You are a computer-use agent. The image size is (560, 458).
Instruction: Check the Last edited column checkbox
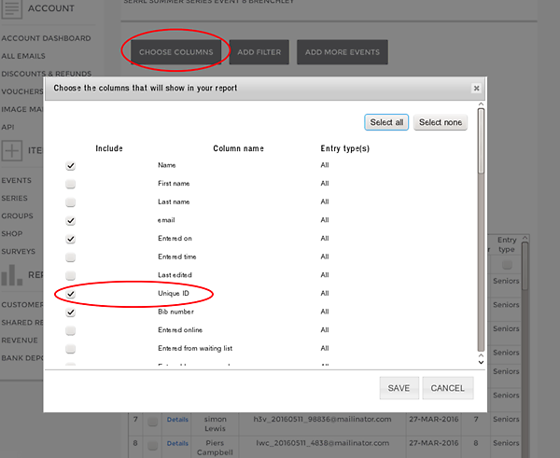71,275
